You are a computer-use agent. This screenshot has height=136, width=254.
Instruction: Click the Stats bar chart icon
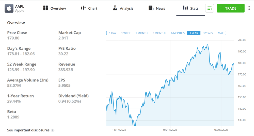(185, 8)
